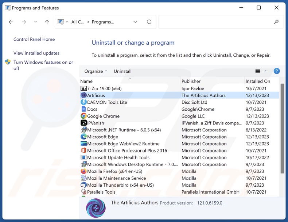Screen dimensions: 288x222
Task: Open the recent locations dropdown
Action: coord(35,22)
